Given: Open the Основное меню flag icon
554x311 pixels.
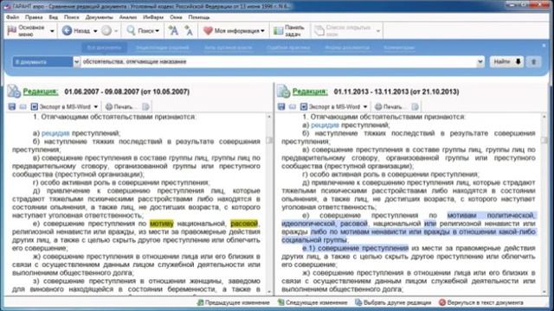Looking at the screenshot, I should click(x=12, y=31).
